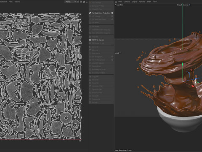202x152 pixels.
Task: Click the Mirror U command icon
Action: (x=90, y=47)
